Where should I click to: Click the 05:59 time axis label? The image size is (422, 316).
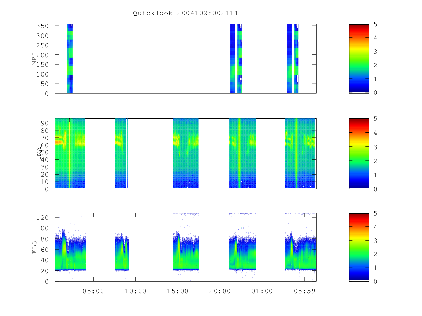[304, 291]
